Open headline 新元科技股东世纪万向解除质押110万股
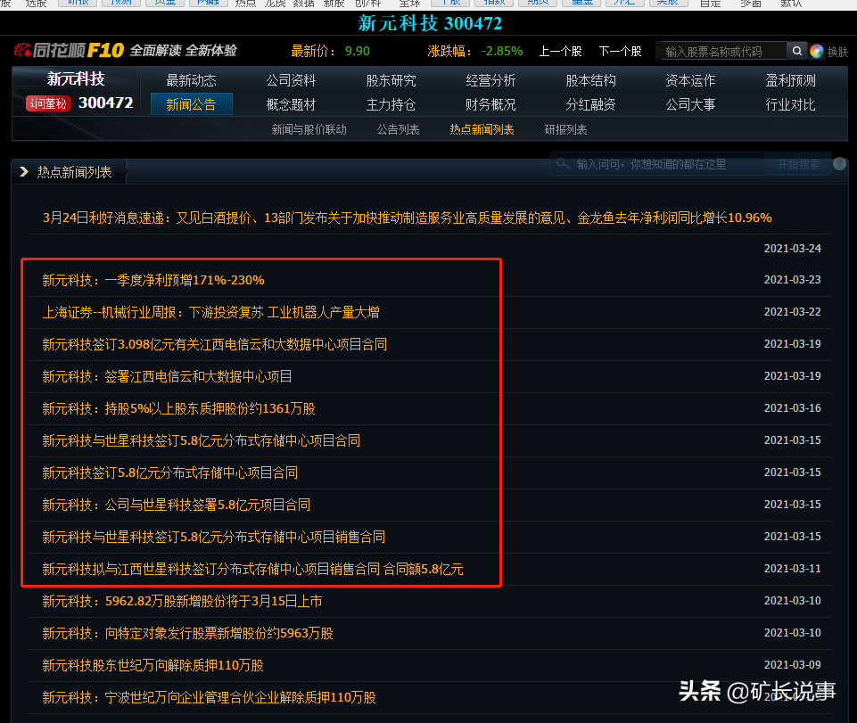The image size is (857, 723). pyautogui.click(x=152, y=666)
